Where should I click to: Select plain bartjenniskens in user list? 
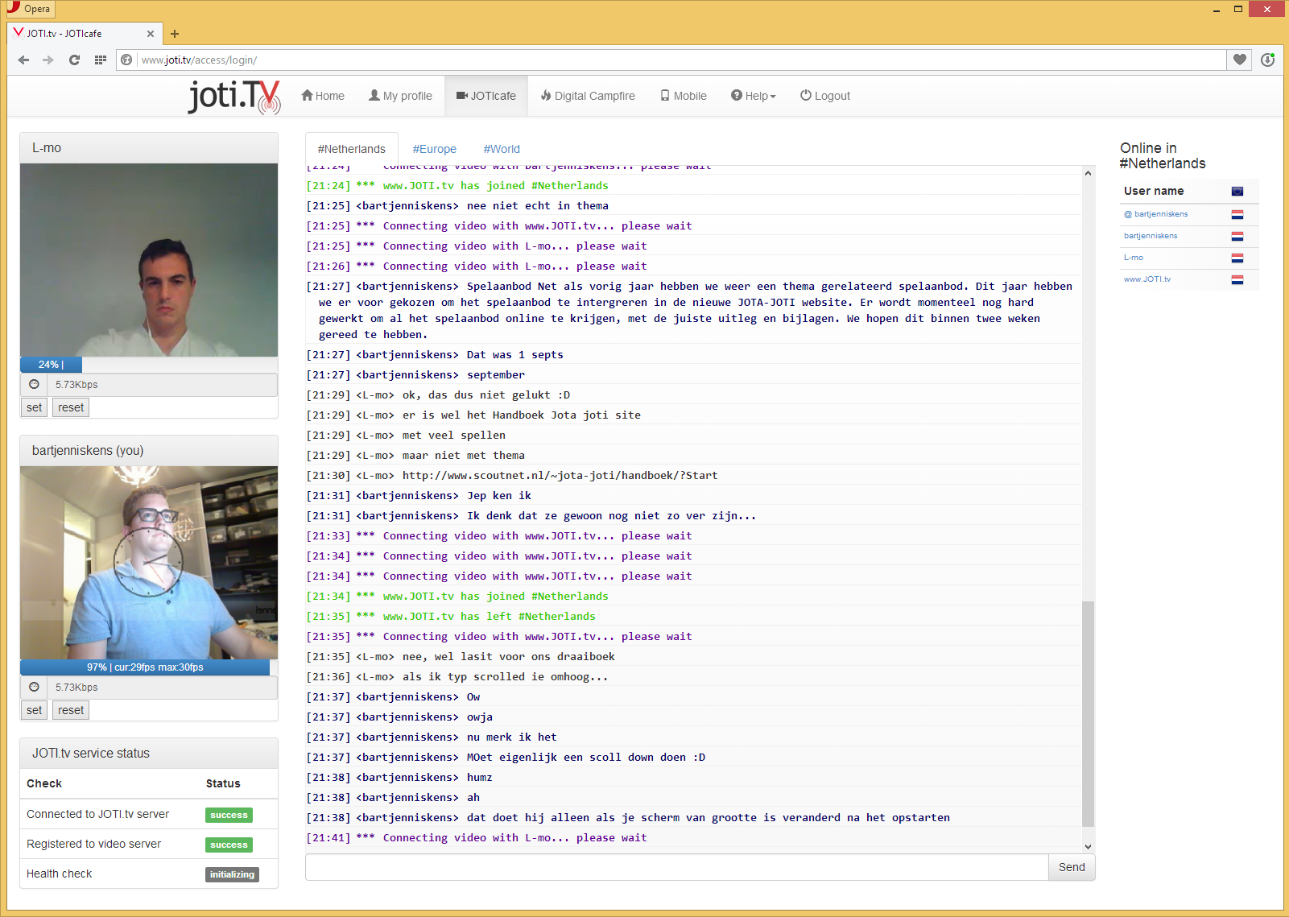(1151, 236)
